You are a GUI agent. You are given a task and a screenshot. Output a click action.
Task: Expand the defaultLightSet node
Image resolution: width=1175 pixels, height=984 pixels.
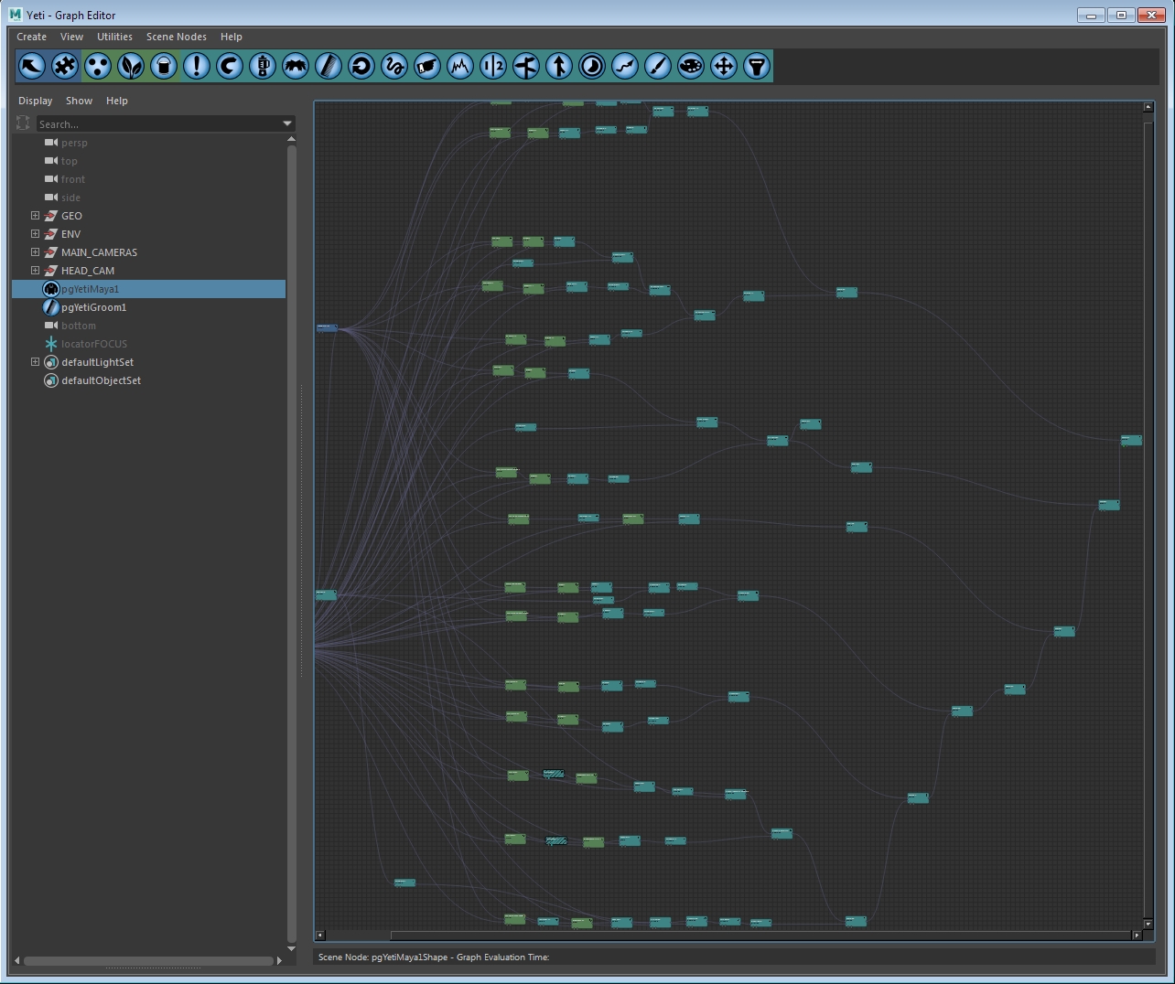[x=35, y=362]
